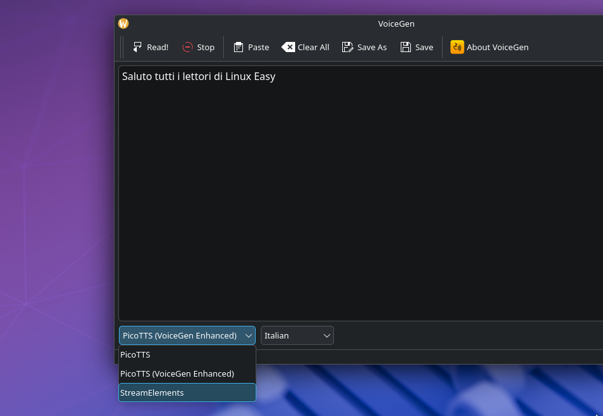Click Stop to halt speech playback
Image resolution: width=603 pixels, height=416 pixels.
[x=198, y=46]
